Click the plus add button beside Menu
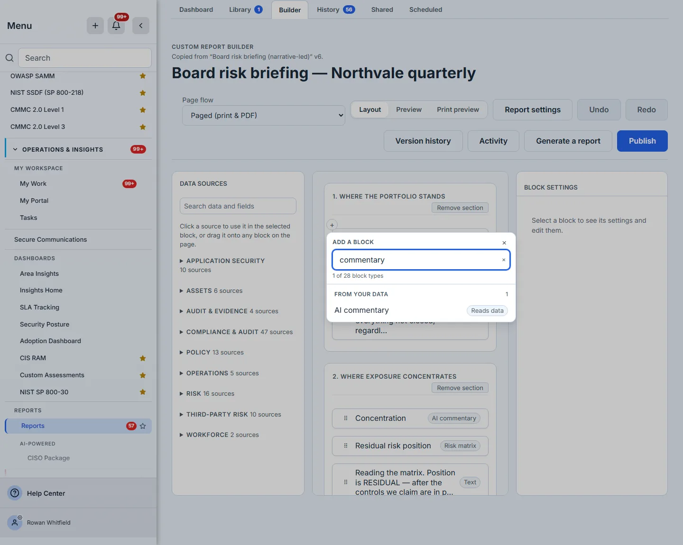 click(x=95, y=26)
